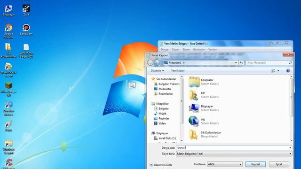301x169 pixels.
Task: Select the Zula desktop shortcut
Action: point(26,10)
